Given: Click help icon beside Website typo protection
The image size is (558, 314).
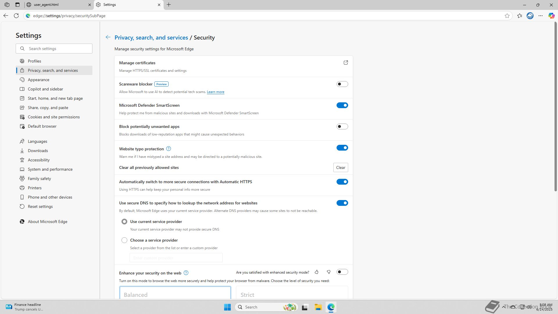Looking at the screenshot, I should coord(169,149).
